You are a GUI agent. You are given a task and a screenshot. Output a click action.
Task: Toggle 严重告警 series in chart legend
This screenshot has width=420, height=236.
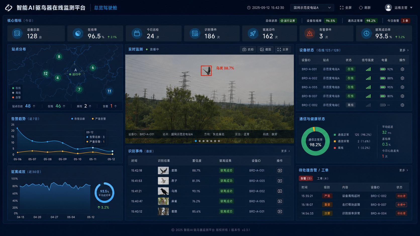pos(99,119)
